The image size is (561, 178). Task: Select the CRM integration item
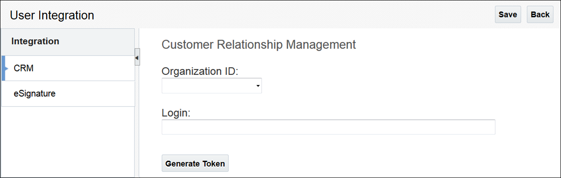click(24, 68)
